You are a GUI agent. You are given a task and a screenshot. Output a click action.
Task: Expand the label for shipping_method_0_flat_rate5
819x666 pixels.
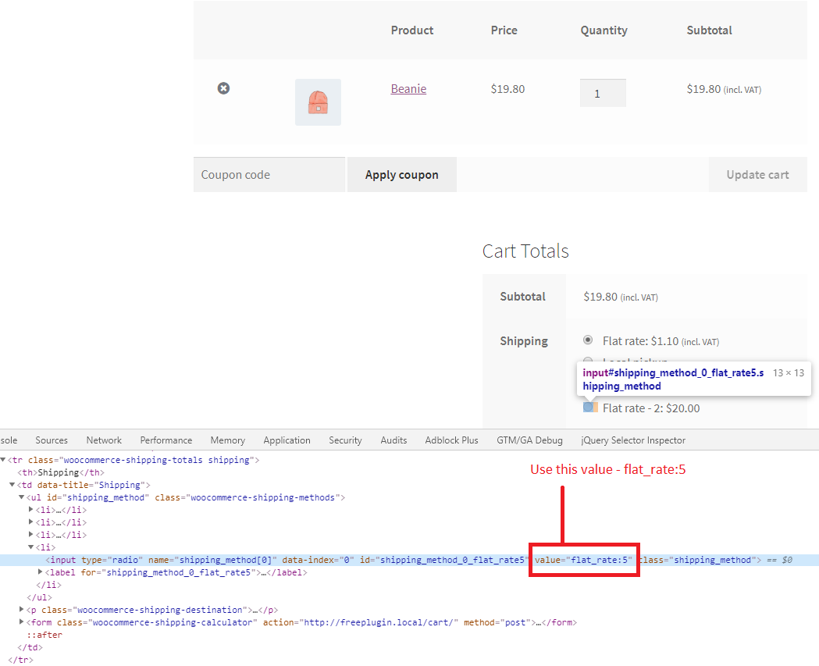(x=38, y=572)
